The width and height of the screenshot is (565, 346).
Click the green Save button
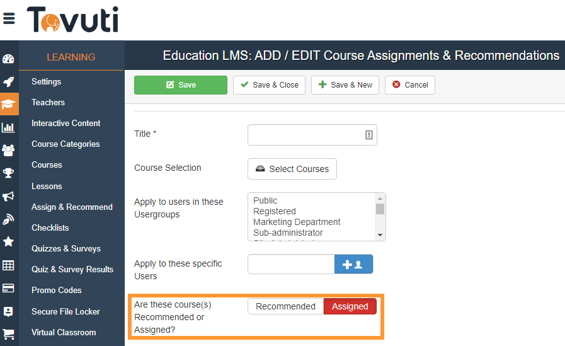tap(181, 85)
